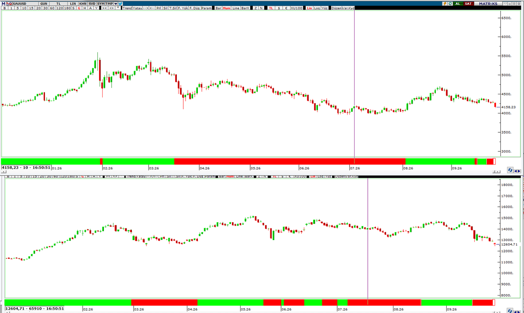
Task: Open the SVD menu
Action: (x=92, y=3)
